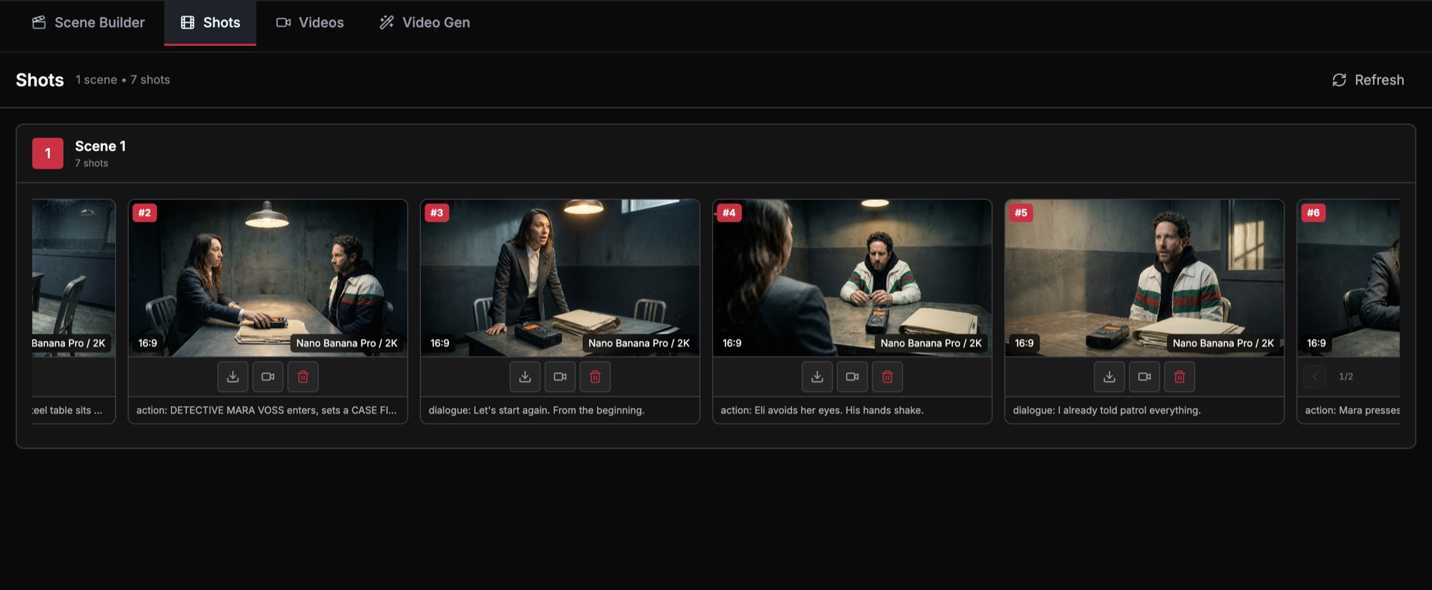The height and width of the screenshot is (590, 1432).
Task: Click 16:9 label on shot #4
Action: 732,344
